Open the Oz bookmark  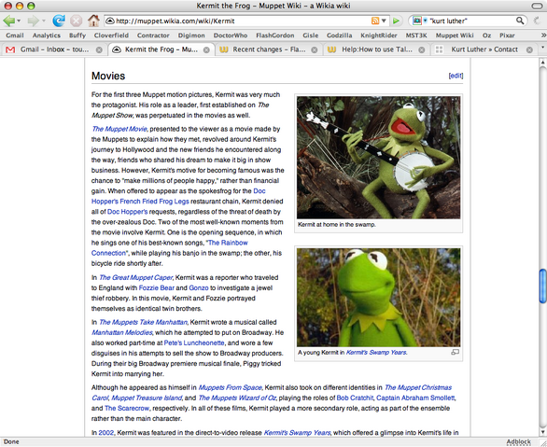(x=486, y=35)
